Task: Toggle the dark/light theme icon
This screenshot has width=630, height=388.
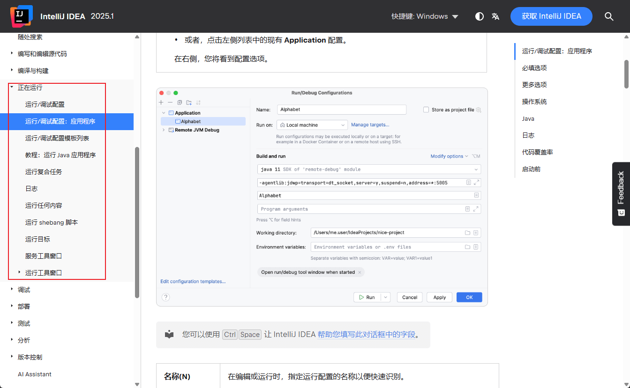Action: (x=479, y=16)
